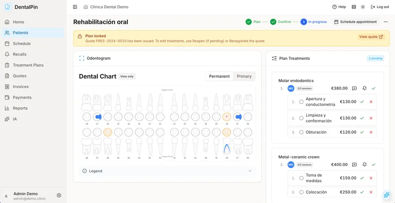Screen dimensions: 395x203
Task: Open the three-dots more options menu
Action: (x=386, y=22)
